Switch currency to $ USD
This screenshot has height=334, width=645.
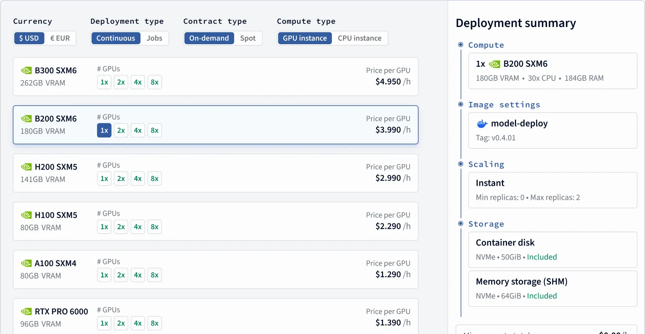click(x=29, y=38)
